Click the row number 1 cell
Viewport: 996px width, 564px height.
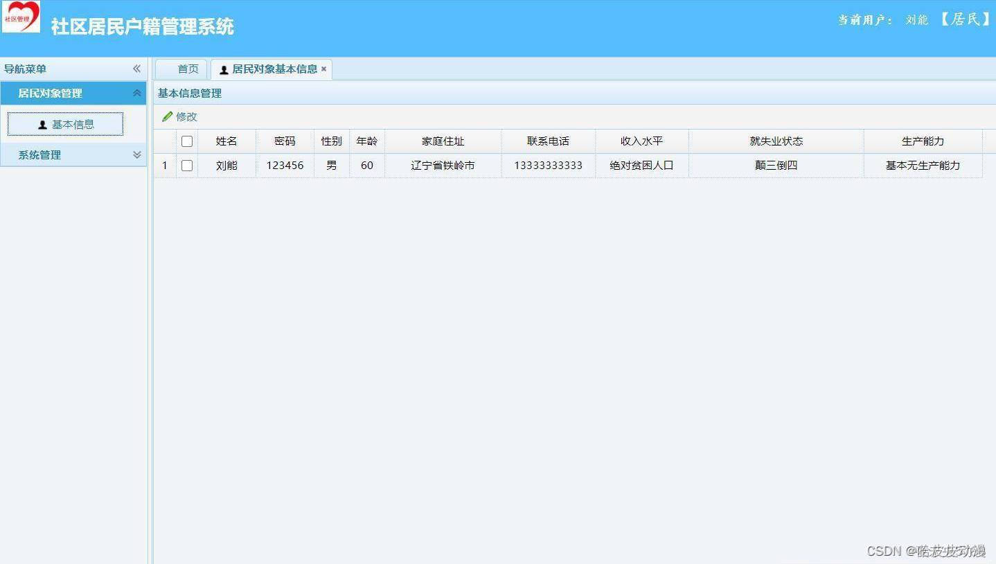[x=165, y=166]
